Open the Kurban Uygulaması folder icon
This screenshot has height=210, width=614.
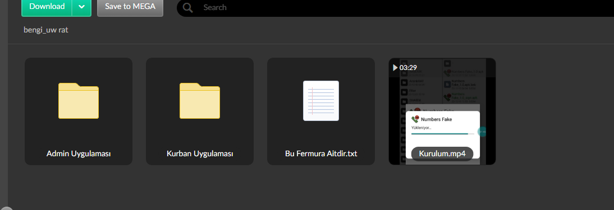click(x=200, y=100)
